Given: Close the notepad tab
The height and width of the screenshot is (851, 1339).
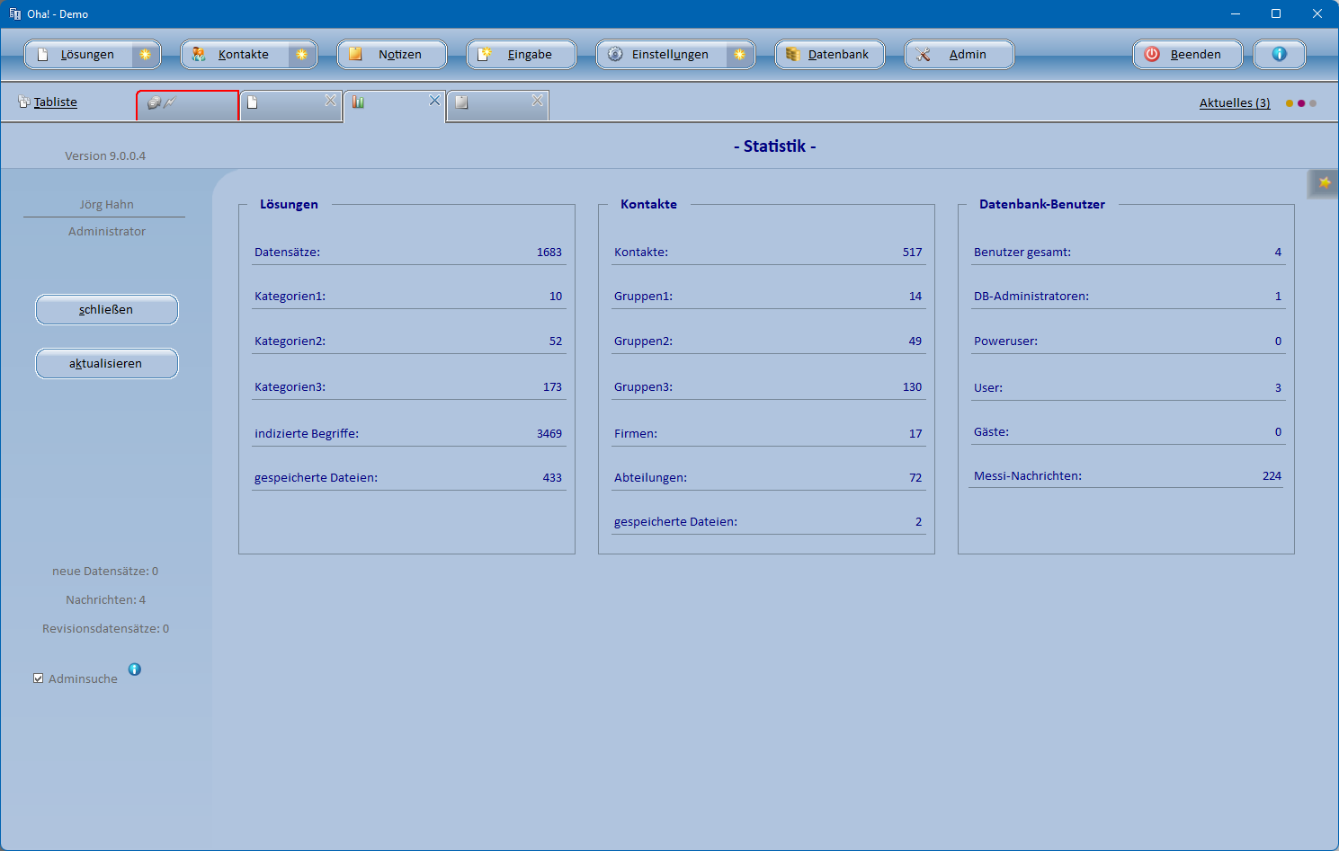Looking at the screenshot, I should pos(537,101).
